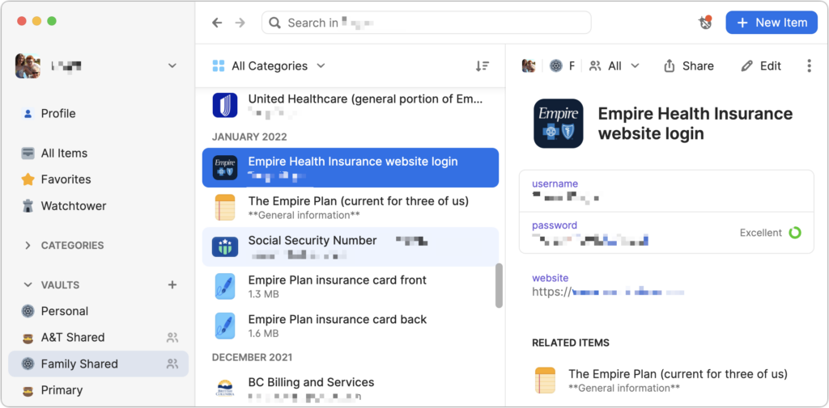The image size is (829, 408).
Task: Click the item list scrollbar
Action: (499, 285)
